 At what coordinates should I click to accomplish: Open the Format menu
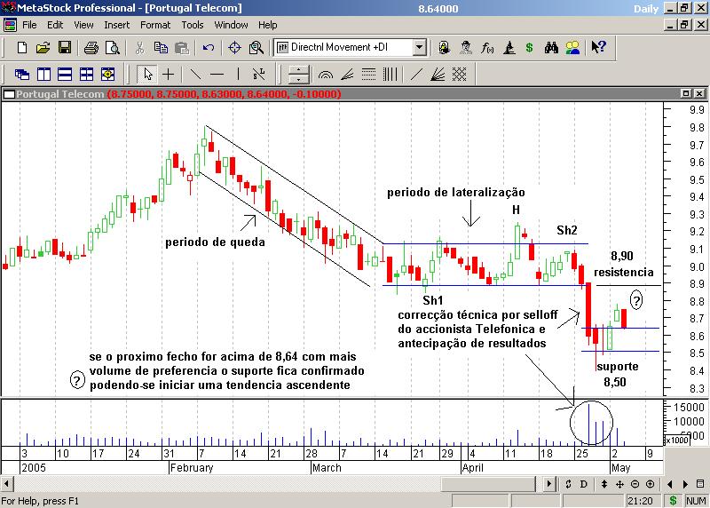point(155,25)
